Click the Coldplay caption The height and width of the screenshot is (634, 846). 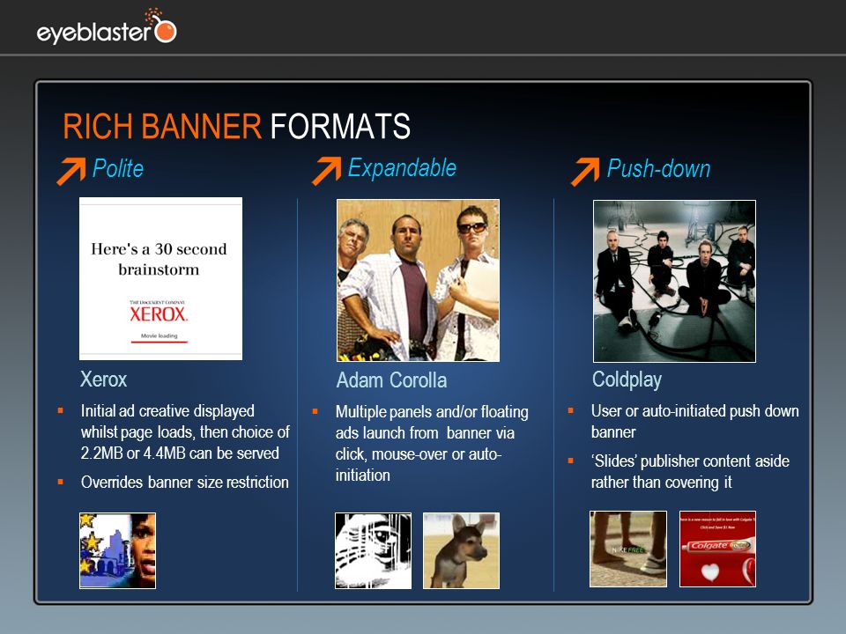(x=627, y=380)
